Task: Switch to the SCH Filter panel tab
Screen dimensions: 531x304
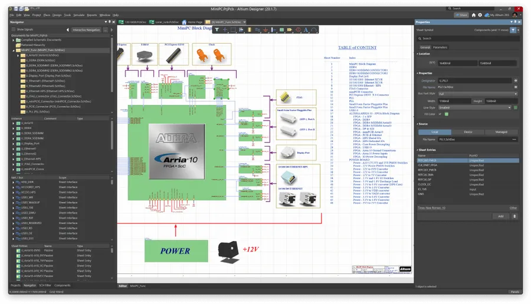Action: tap(45, 285)
